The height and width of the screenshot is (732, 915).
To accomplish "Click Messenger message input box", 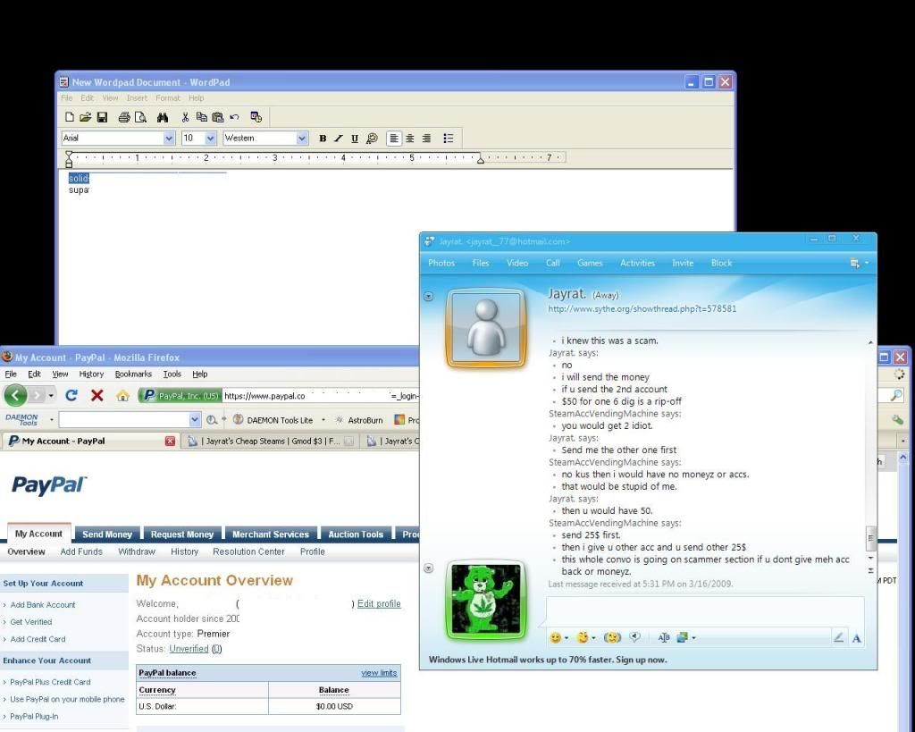I will coord(705,611).
